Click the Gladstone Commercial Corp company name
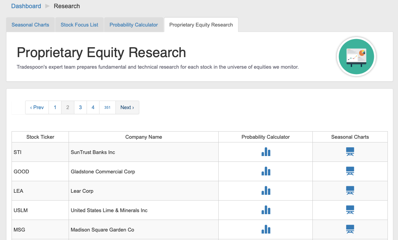 pyautogui.click(x=103, y=171)
